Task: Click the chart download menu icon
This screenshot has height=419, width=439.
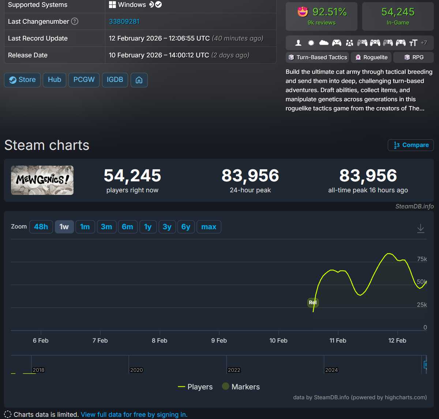Action: (421, 229)
